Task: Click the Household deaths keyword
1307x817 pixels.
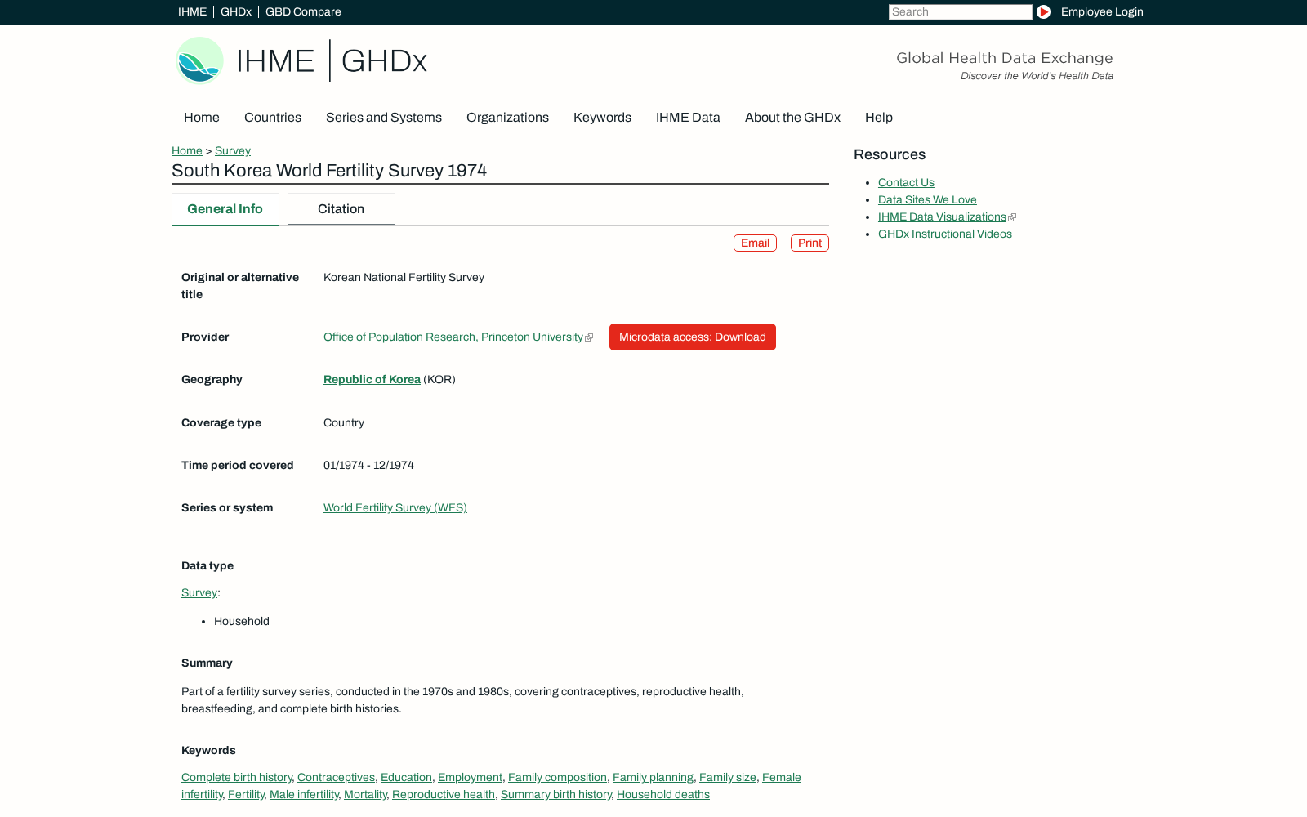Action: (663, 795)
